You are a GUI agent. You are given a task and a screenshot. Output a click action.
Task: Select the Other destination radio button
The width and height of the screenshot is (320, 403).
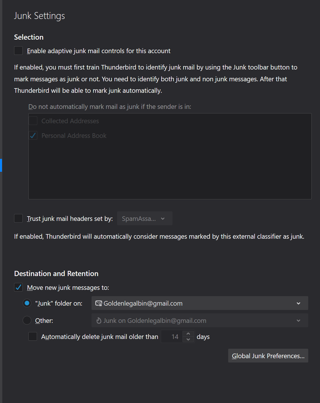pos(27,321)
